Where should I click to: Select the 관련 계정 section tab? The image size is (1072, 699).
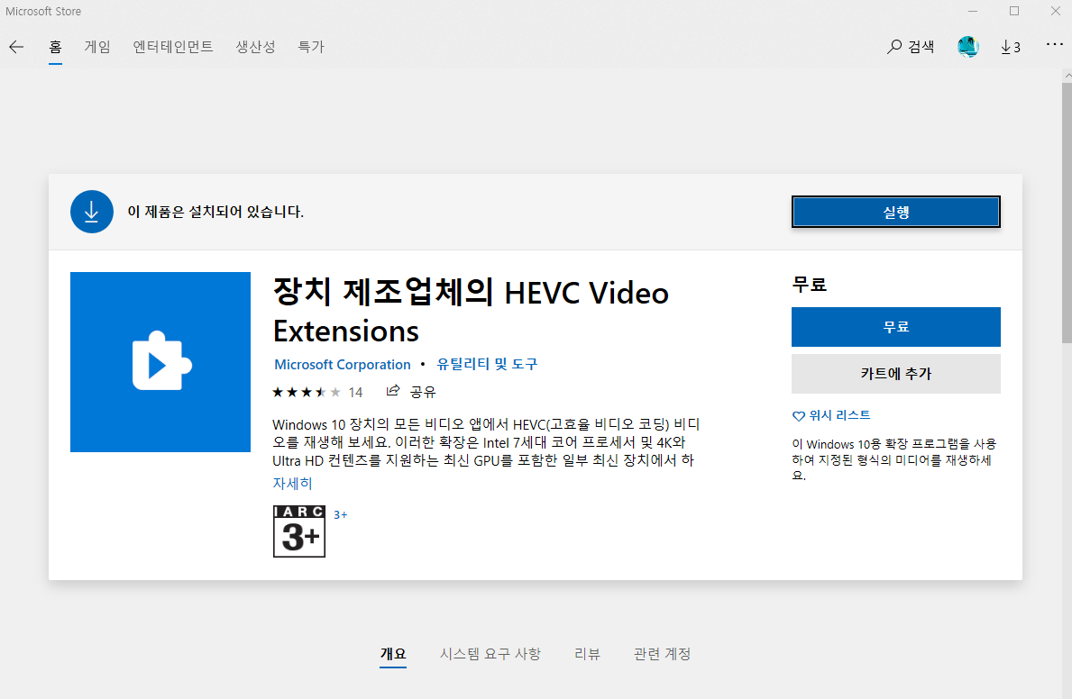(662, 654)
